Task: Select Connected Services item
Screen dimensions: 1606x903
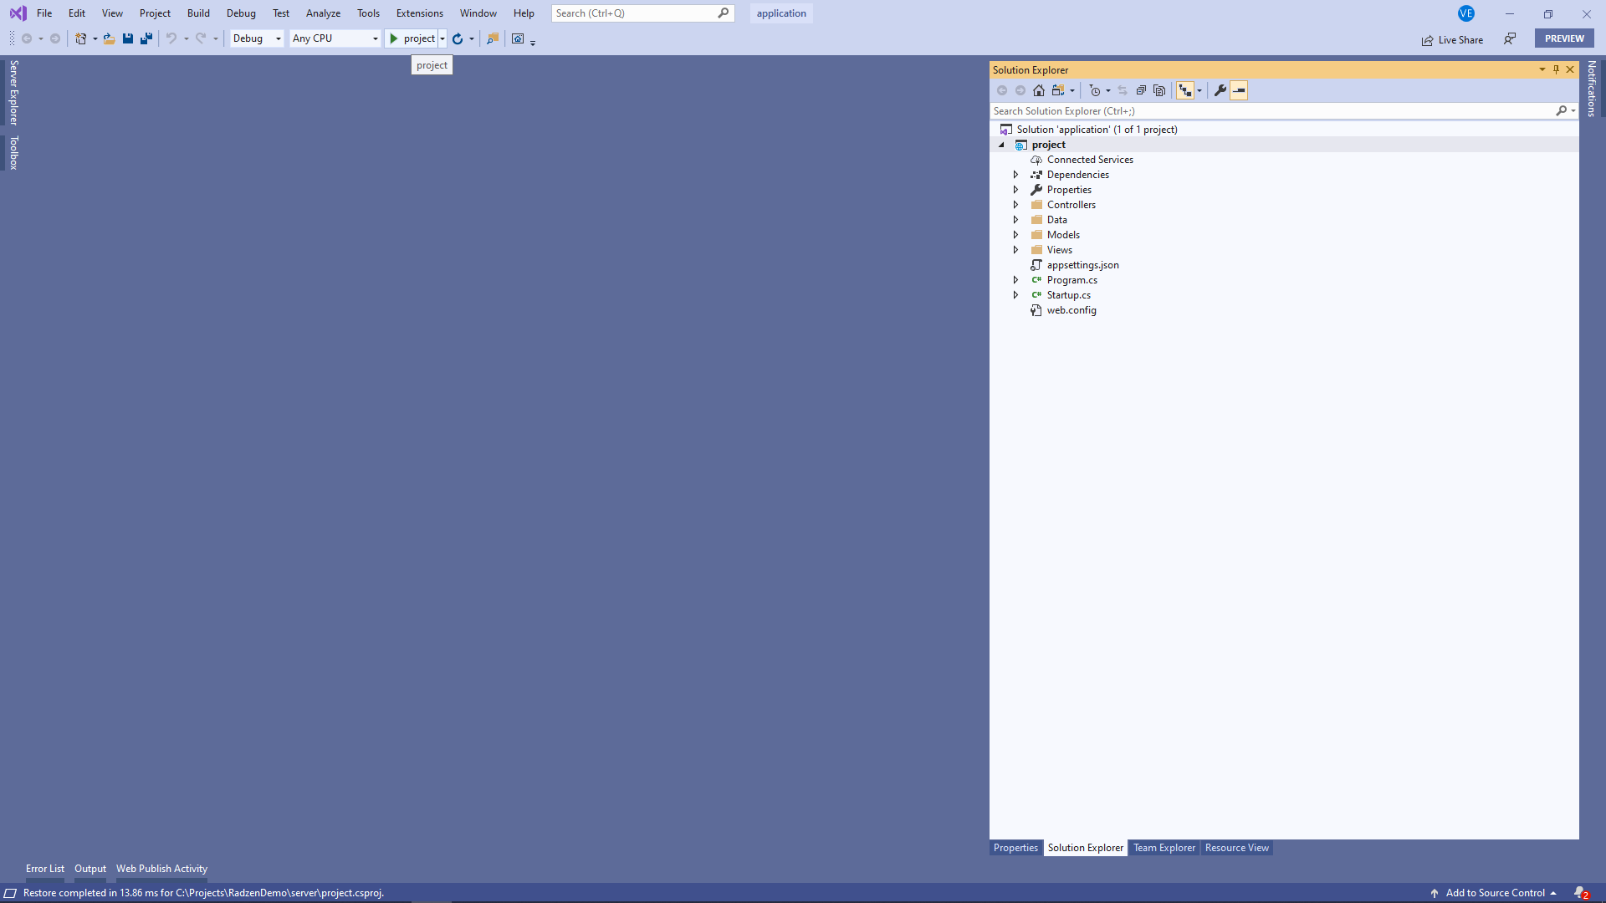Action: pos(1090,160)
